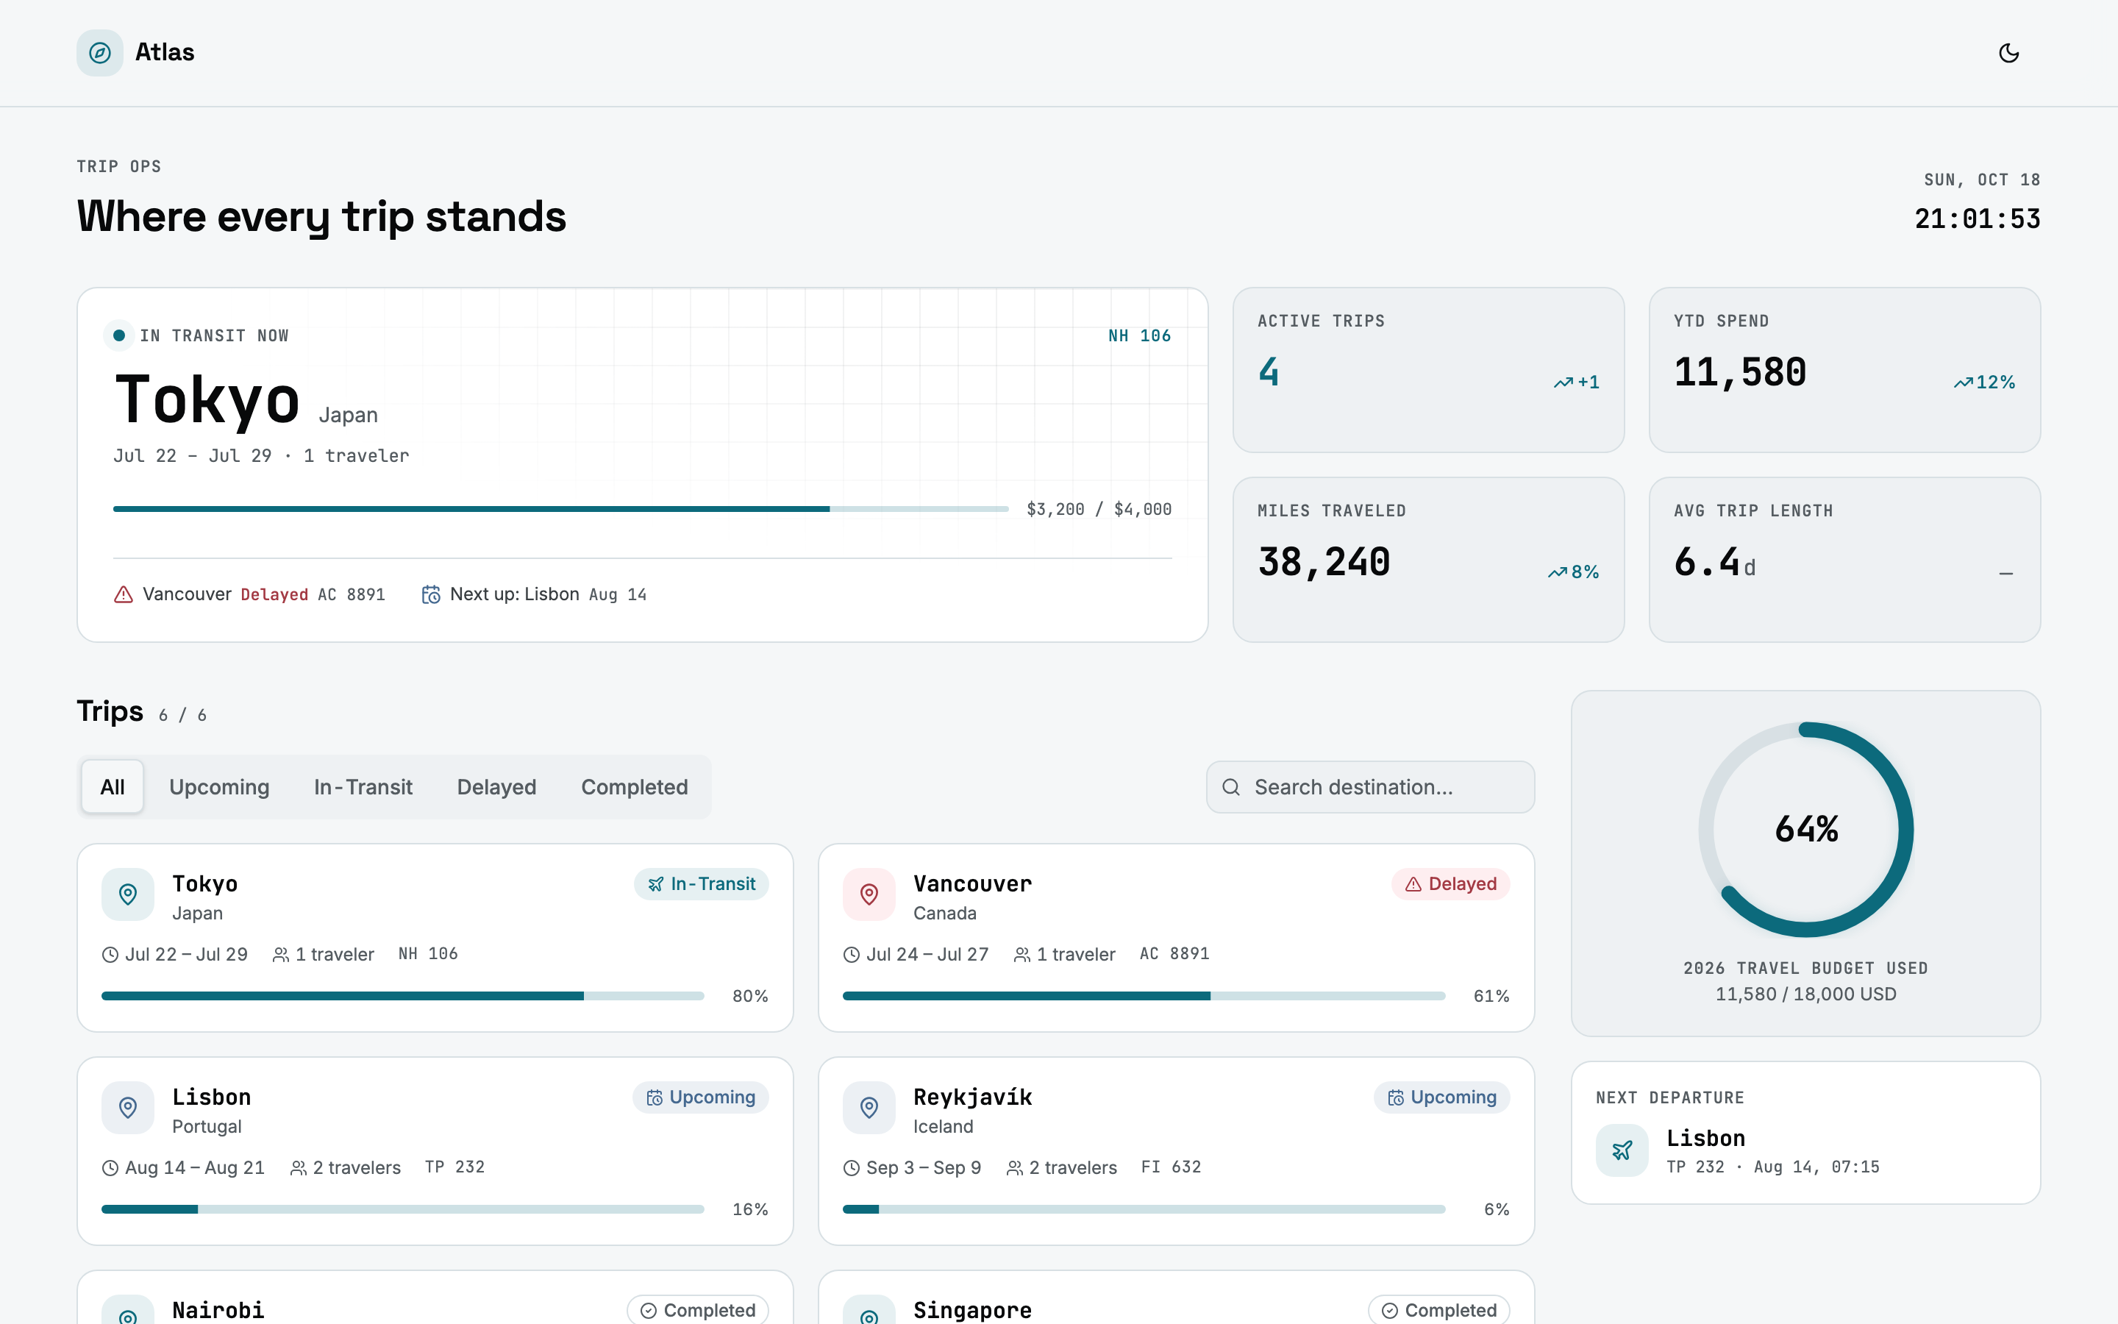The height and width of the screenshot is (1324, 2118).
Task: Click the trend arrow icon in YTD Spend
Action: pos(1963,382)
